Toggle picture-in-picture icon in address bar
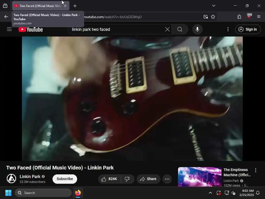The image size is (265, 199). [205, 17]
